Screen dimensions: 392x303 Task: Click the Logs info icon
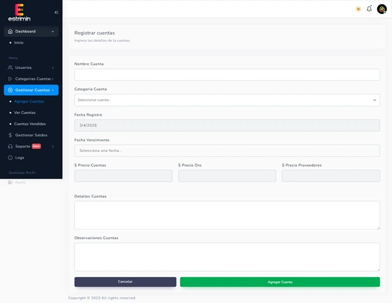[10, 157]
